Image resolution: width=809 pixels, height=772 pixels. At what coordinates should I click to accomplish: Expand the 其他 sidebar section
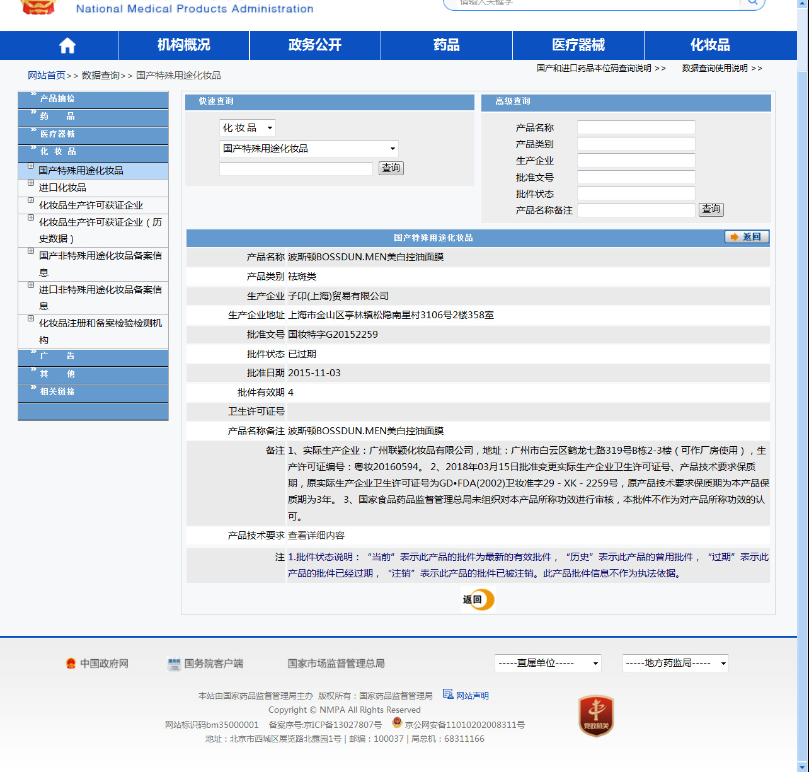click(x=93, y=374)
